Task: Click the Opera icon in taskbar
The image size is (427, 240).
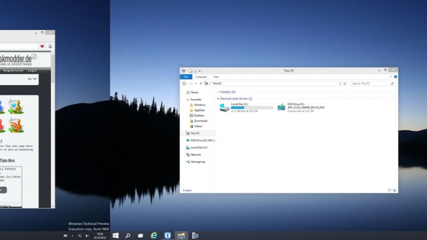Action: [168, 235]
